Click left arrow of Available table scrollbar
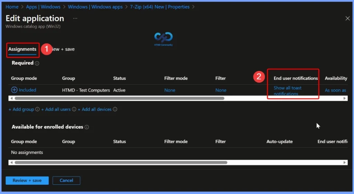The image size is (354, 194). (x=11, y=163)
